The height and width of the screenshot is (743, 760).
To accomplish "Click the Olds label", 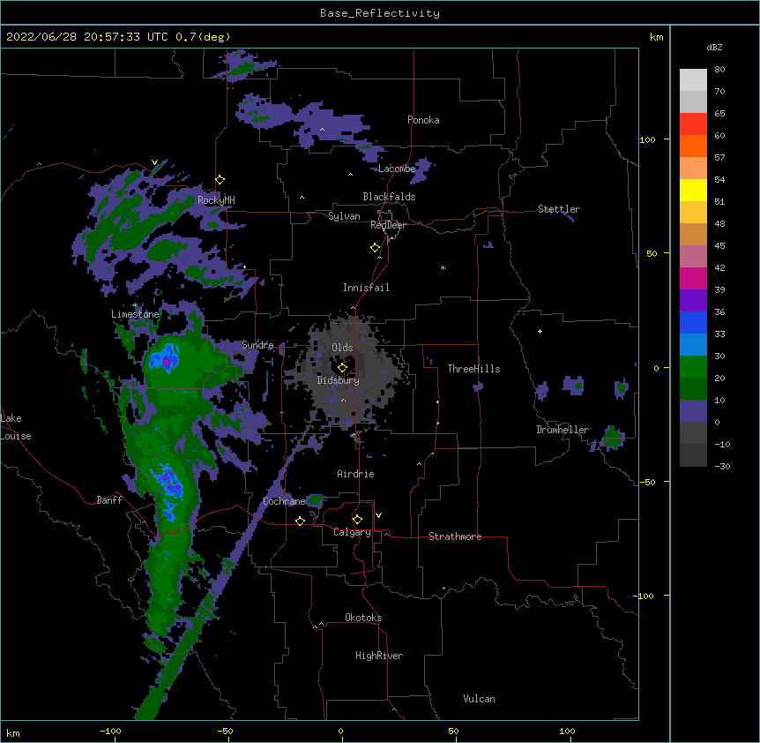I will [342, 348].
